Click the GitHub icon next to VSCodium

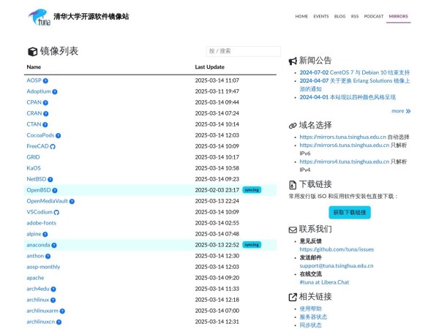56,212
